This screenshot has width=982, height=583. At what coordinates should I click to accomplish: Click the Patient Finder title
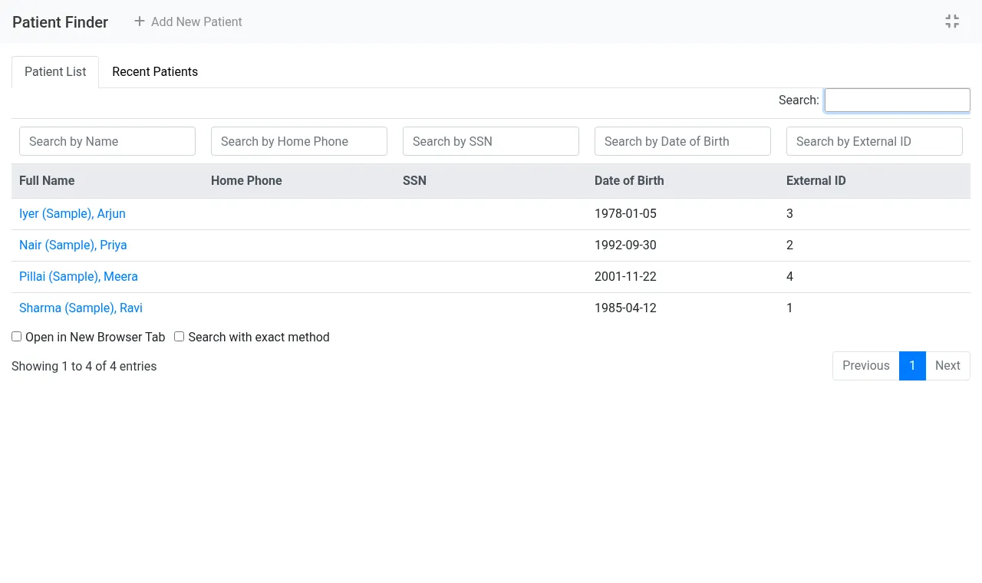60,22
